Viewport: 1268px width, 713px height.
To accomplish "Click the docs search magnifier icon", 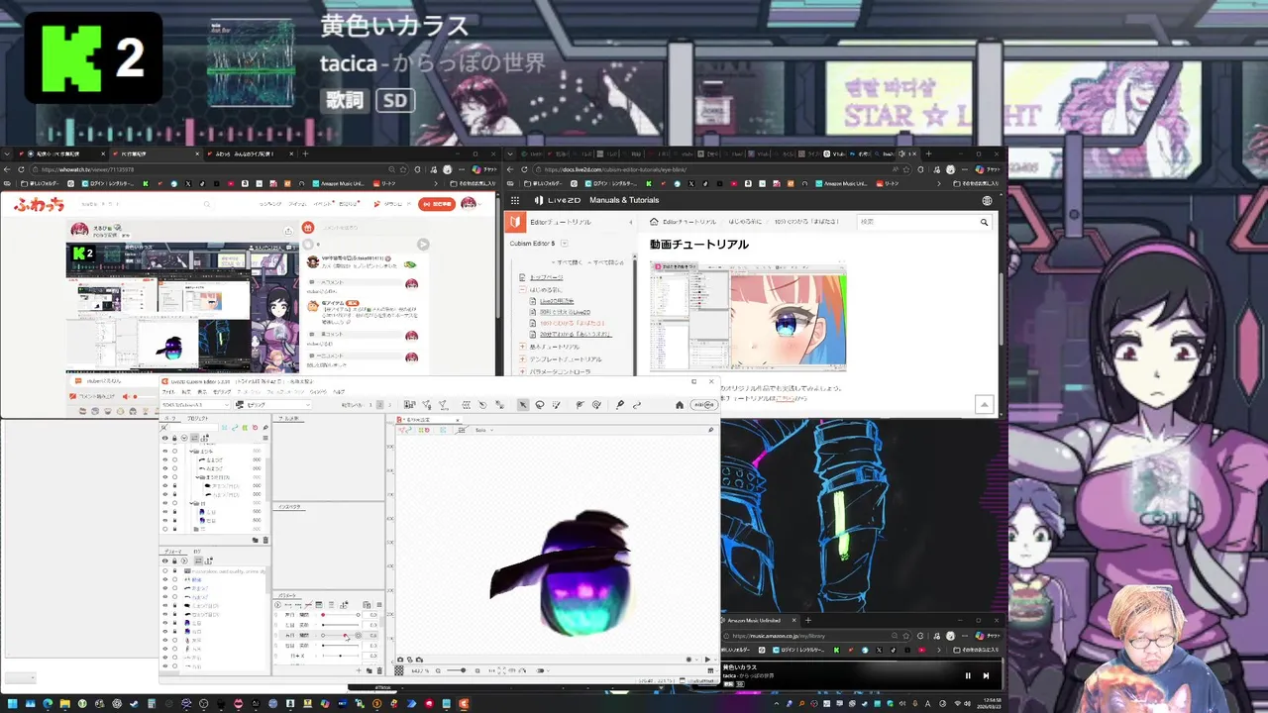I will click(984, 222).
